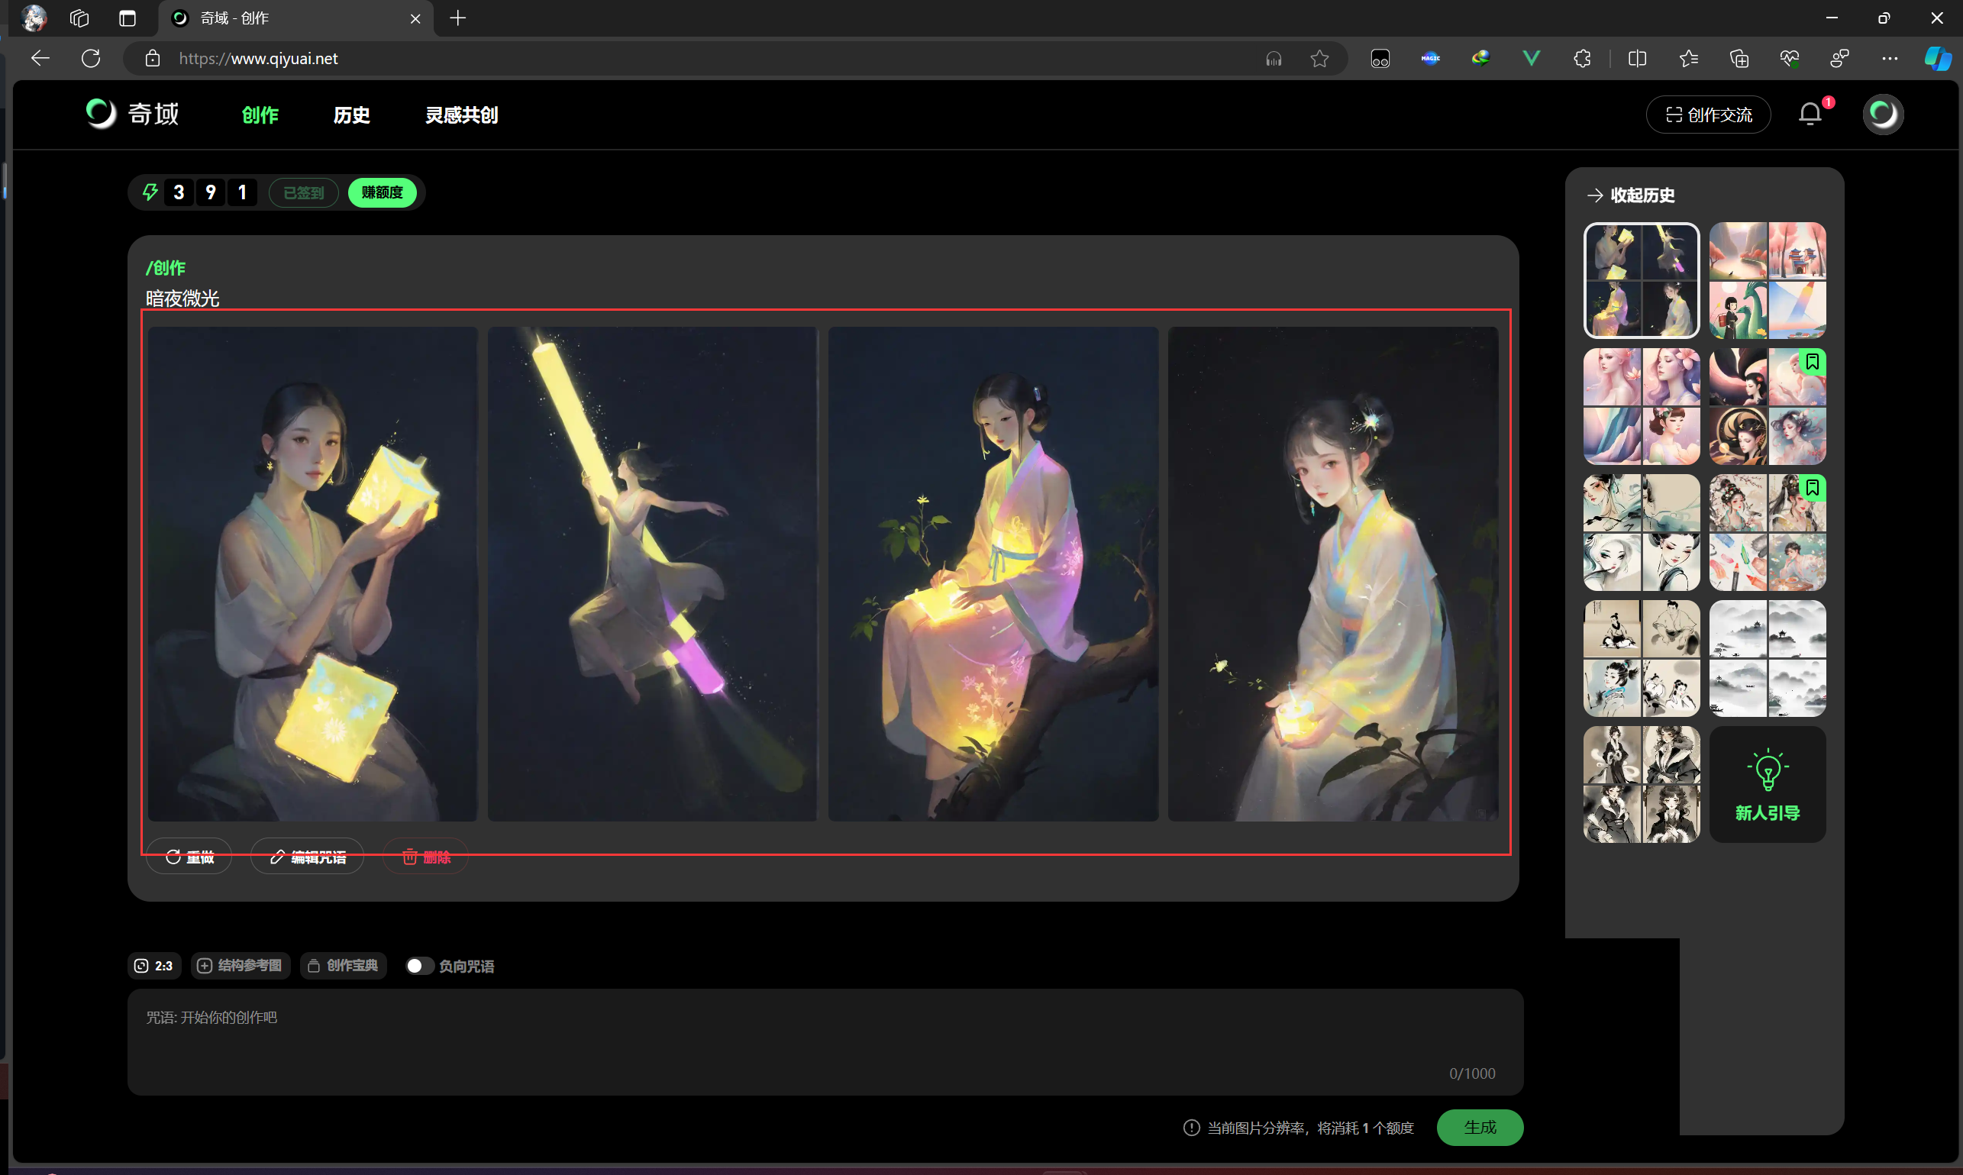Viewport: 1963px width, 1175px height.
Task: Switch to the 灵感共创 tab
Action: pyautogui.click(x=462, y=115)
